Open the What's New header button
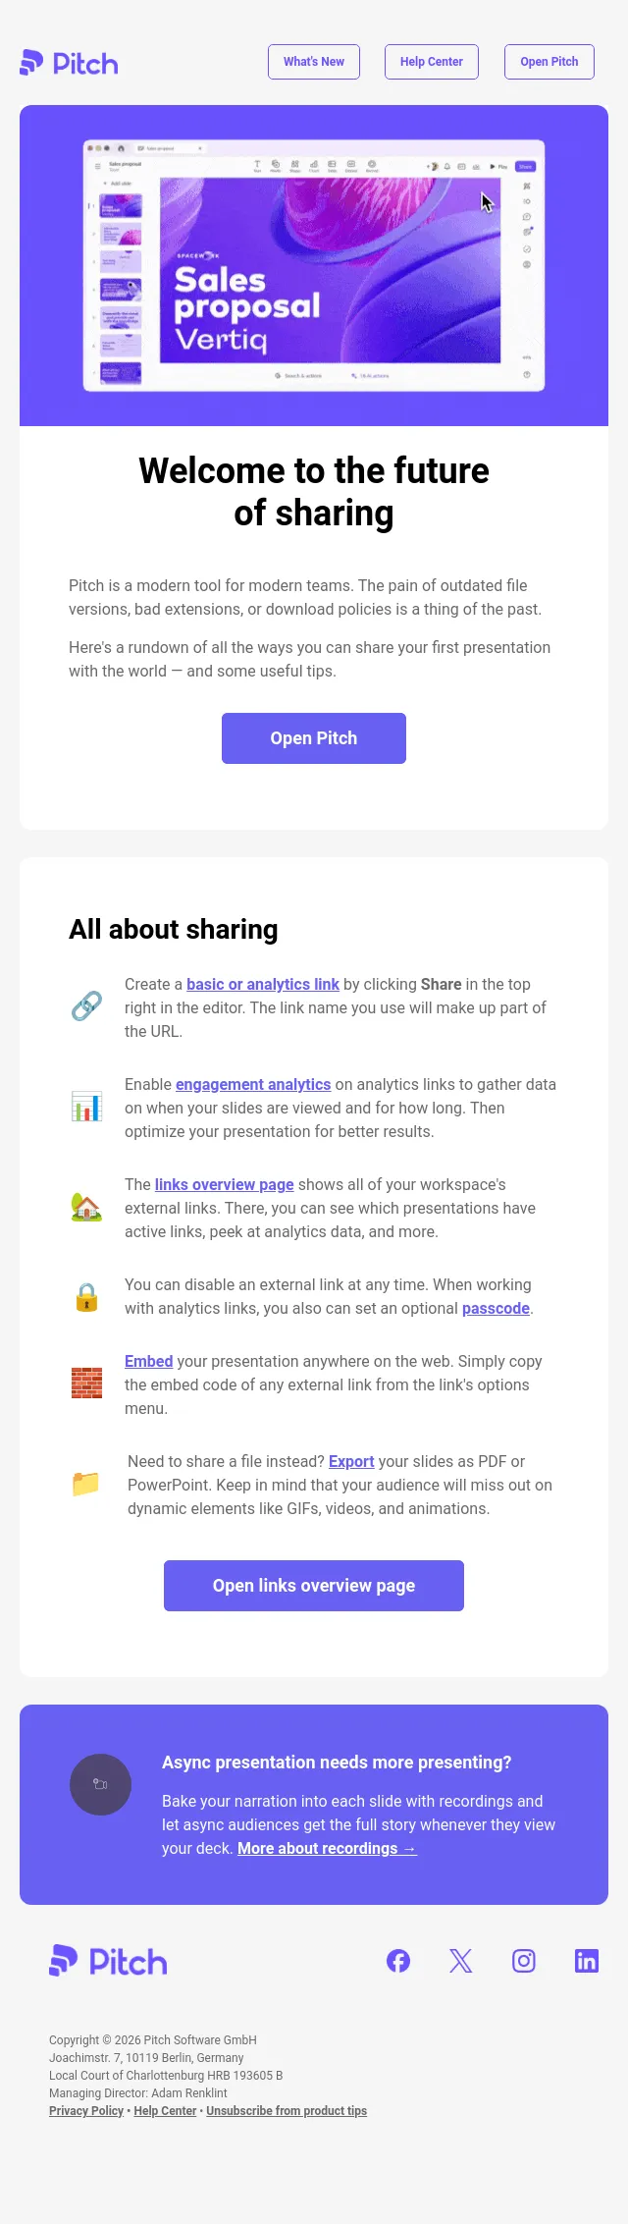The height and width of the screenshot is (2224, 628). tap(314, 62)
